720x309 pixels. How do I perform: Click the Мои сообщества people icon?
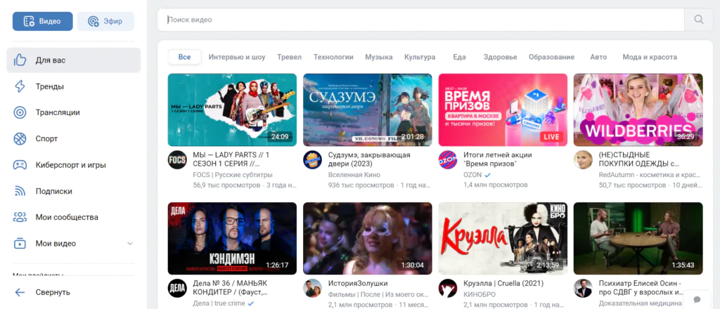pos(20,217)
